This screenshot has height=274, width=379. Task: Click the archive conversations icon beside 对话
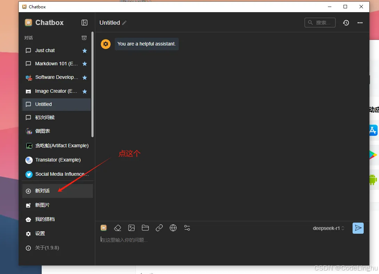tap(84, 38)
